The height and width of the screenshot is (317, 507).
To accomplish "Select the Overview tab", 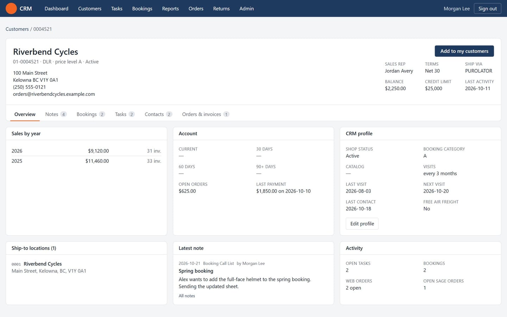I will pos(25,114).
